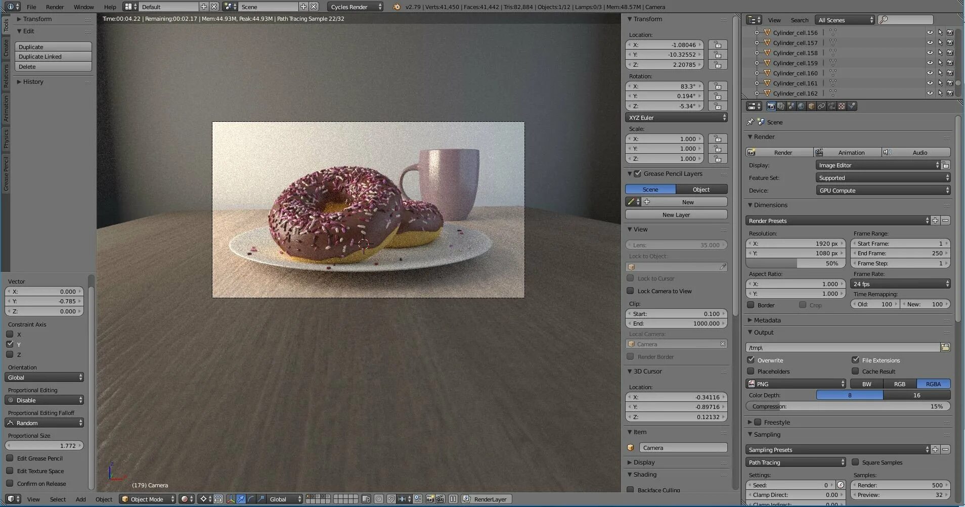Image resolution: width=965 pixels, height=507 pixels.
Task: Open the top Render menu
Action: (55, 7)
